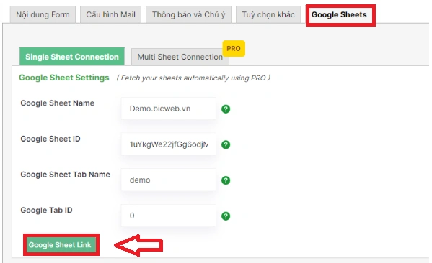Open help icon for Google Tab ID
Screen dimensions: 432x263
pos(226,216)
